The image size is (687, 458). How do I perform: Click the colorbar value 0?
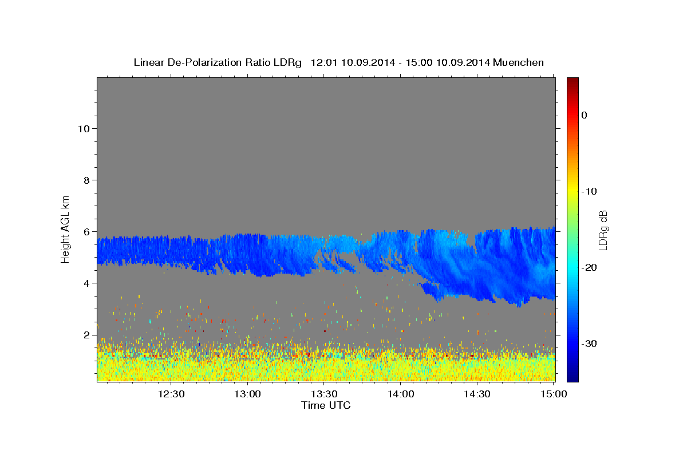[x=585, y=115]
